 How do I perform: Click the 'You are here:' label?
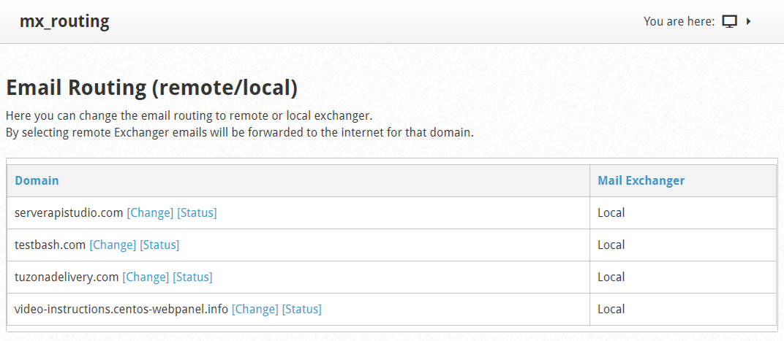pyautogui.click(x=679, y=21)
